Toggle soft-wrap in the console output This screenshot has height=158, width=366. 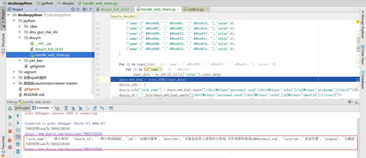click(x=18, y=130)
